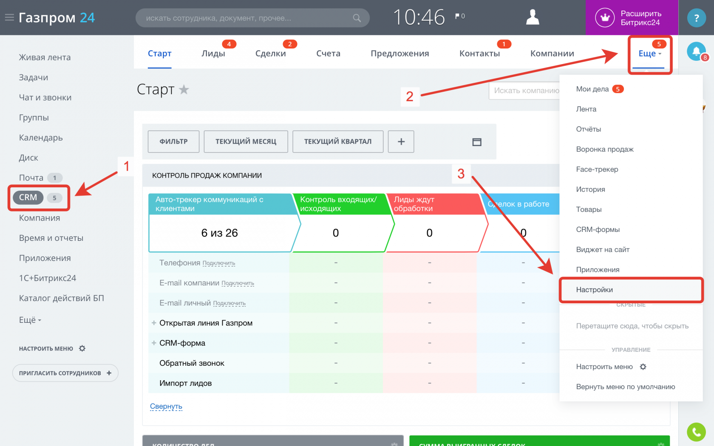
Task: Click the Свернуть link
Action: coord(166,406)
